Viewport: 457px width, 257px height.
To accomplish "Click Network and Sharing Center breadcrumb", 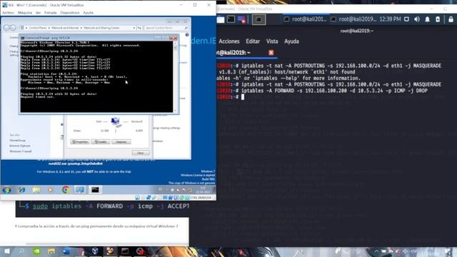I will click(x=101, y=28).
